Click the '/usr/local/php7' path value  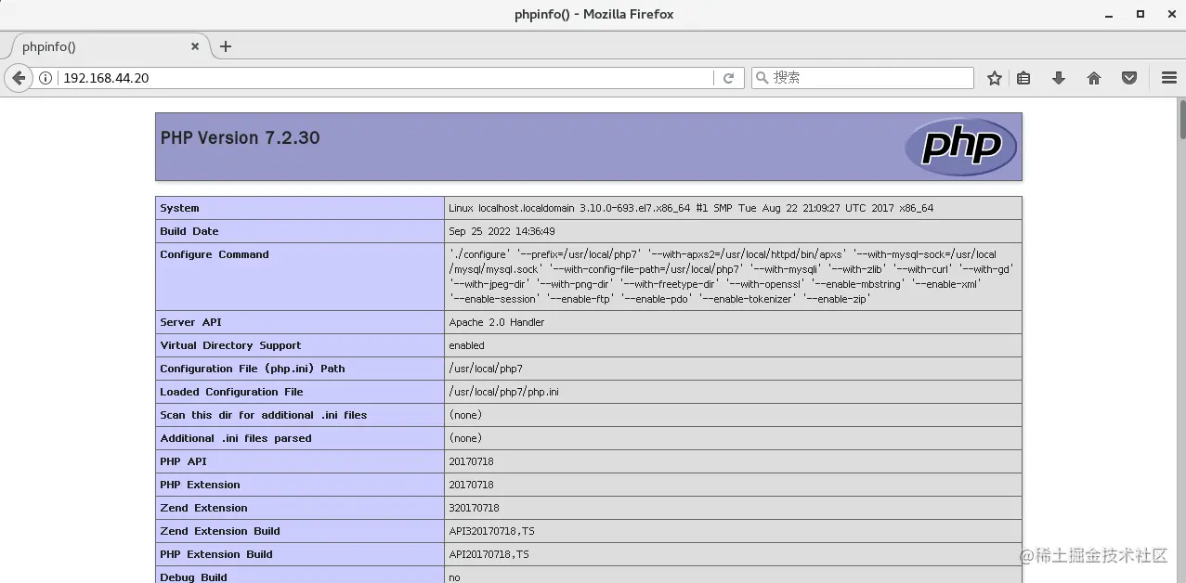point(486,369)
